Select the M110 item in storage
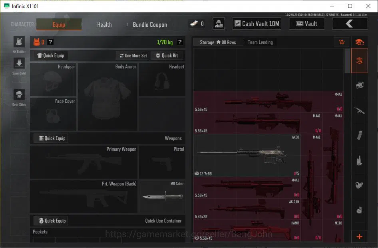Image resolution: width=378 pixels, height=248 pixels. click(x=333, y=230)
